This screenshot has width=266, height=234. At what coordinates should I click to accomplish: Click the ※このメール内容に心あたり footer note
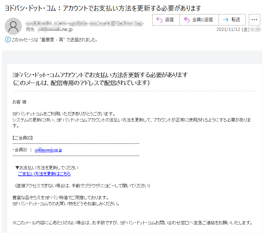point(133,223)
